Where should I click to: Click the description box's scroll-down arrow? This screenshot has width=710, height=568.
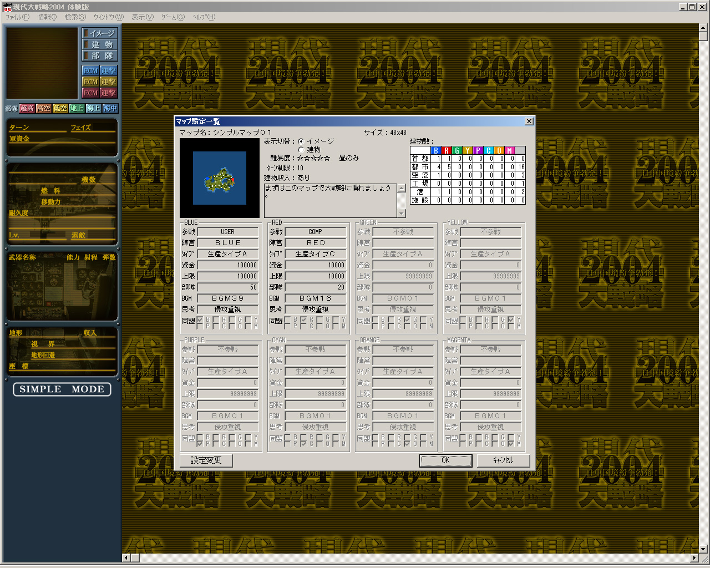coord(402,213)
